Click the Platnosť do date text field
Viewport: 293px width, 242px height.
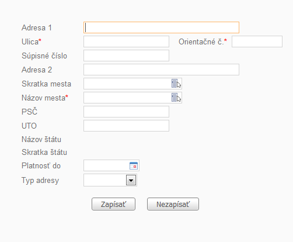pos(106,165)
